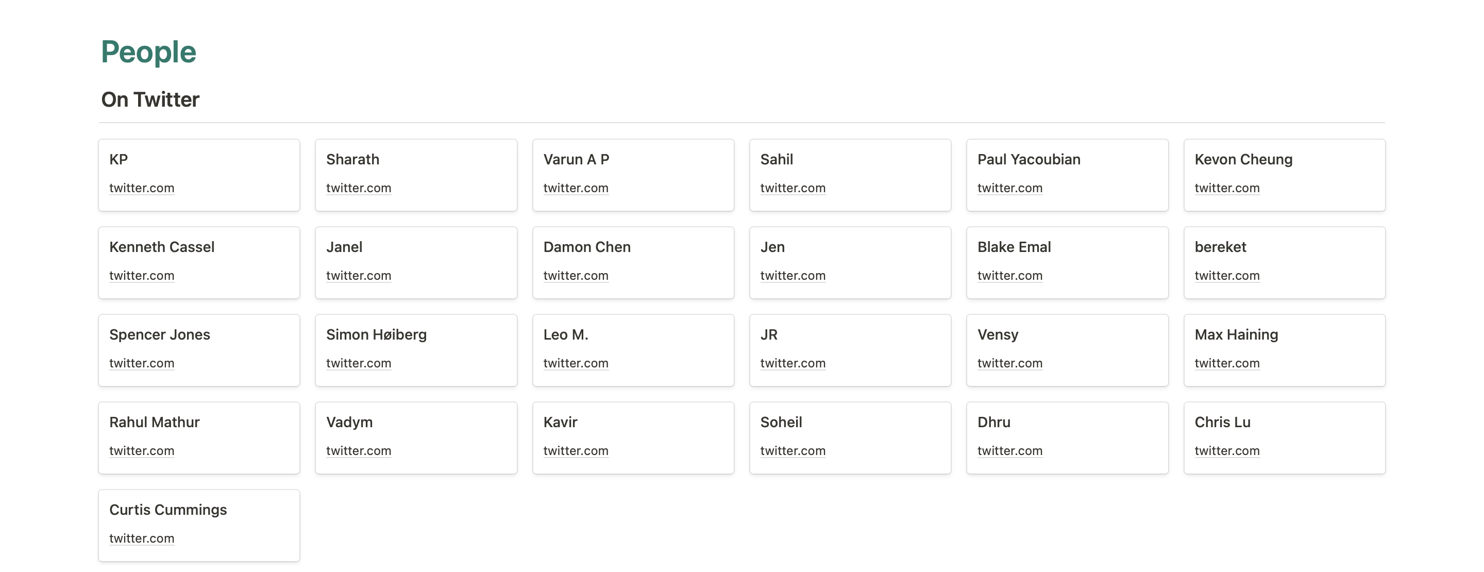
Task: Visit Rahul Mathur's twitter.com link
Action: (x=142, y=450)
